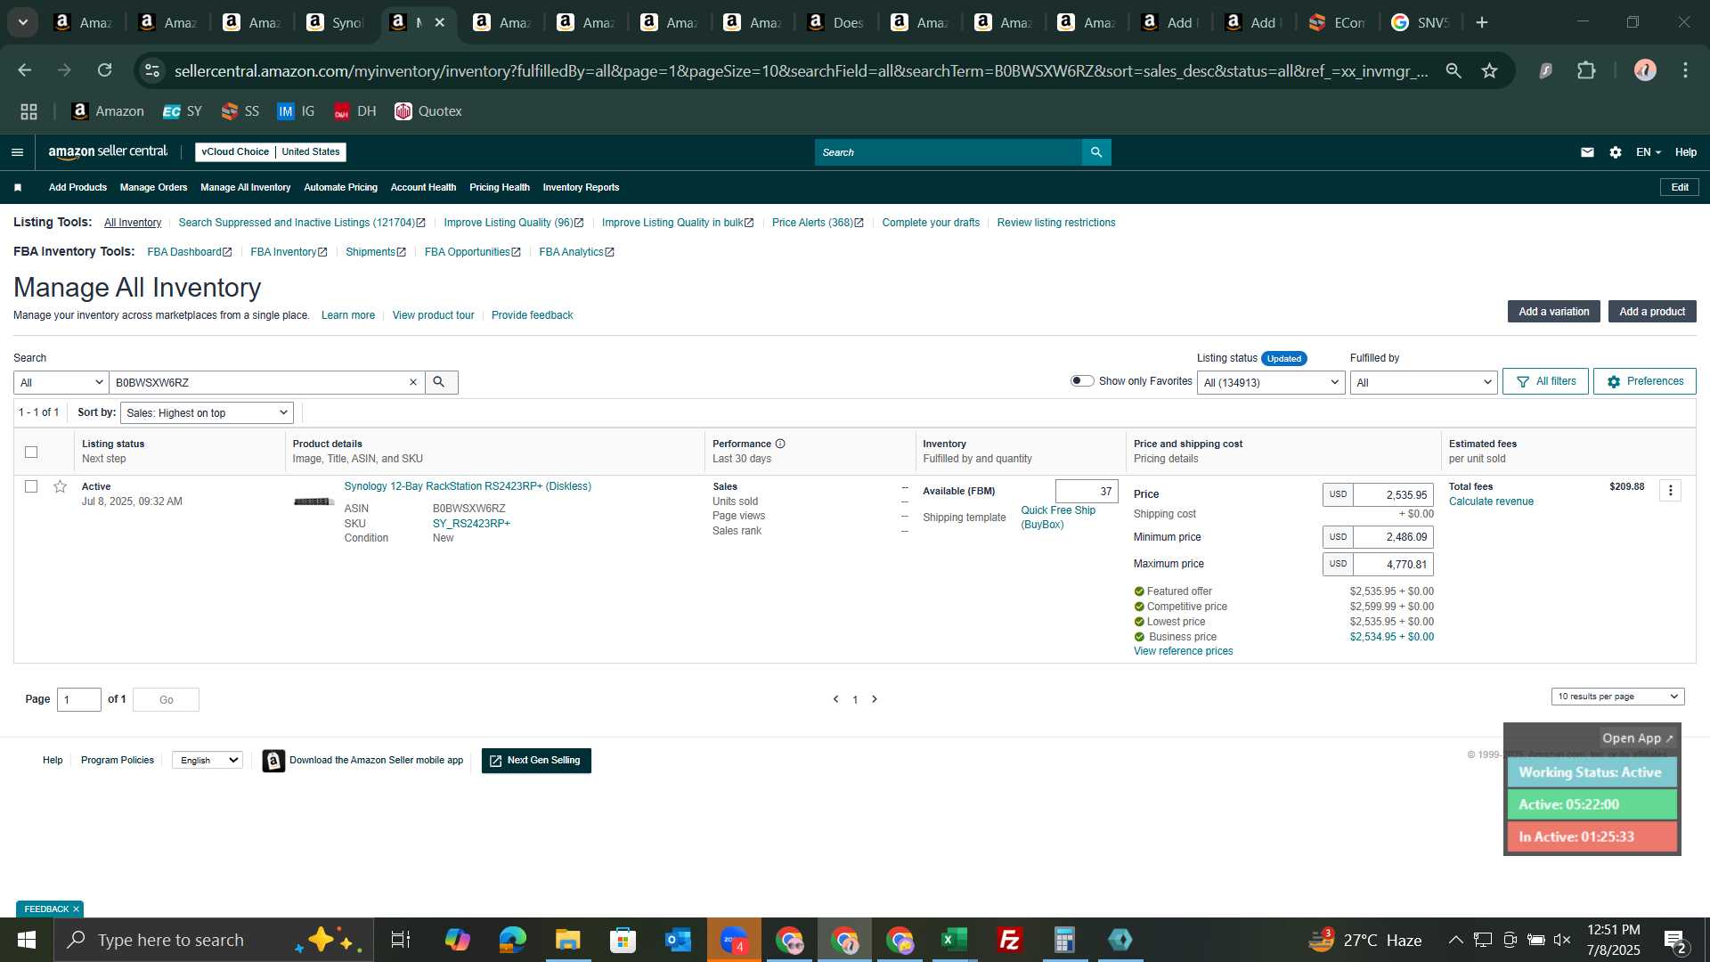Check the select-all listings checkbox
The image size is (1710, 962).
point(31,452)
